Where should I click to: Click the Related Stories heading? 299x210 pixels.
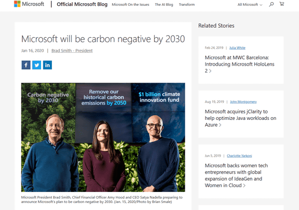216,26
